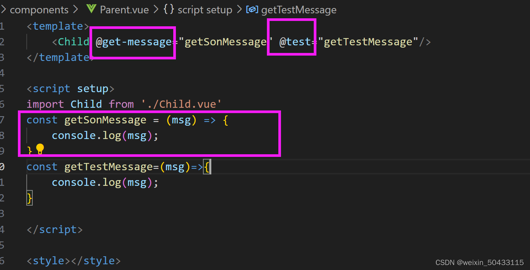Image resolution: width=530 pixels, height=270 pixels.
Task: Click the msg parameter of getSonMessage
Action: pos(181,120)
